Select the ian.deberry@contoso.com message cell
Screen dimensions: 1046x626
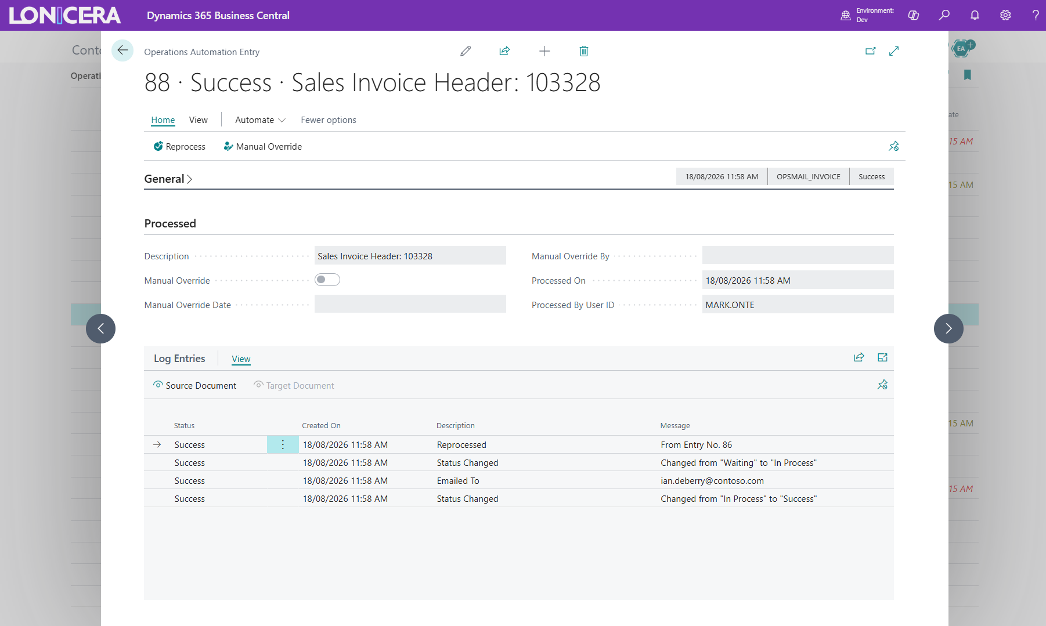[x=712, y=480]
